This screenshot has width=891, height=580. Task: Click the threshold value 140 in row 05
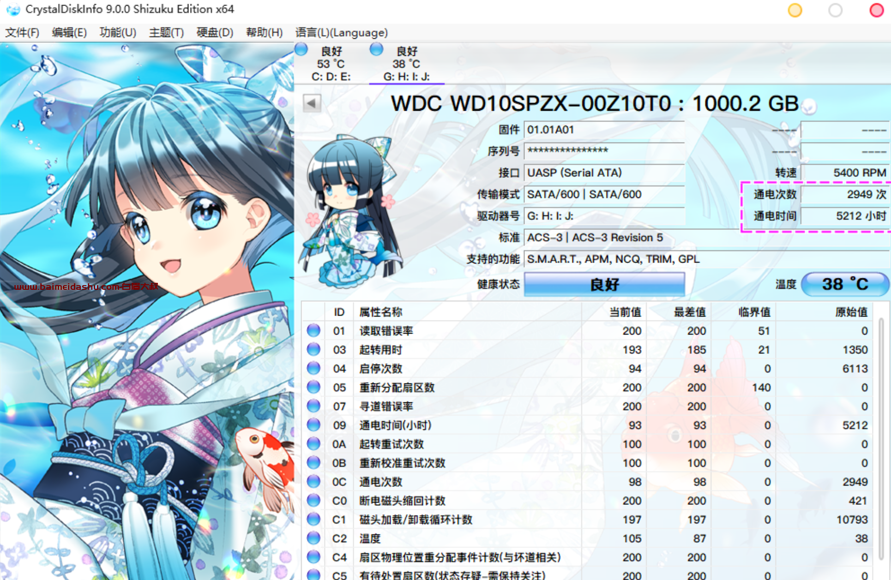tap(761, 388)
